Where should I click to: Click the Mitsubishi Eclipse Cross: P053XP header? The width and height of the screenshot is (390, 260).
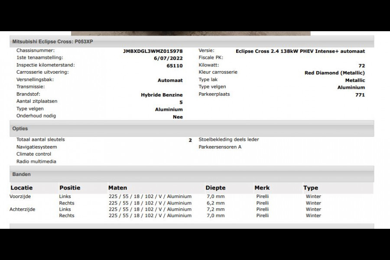pyautogui.click(x=52, y=42)
